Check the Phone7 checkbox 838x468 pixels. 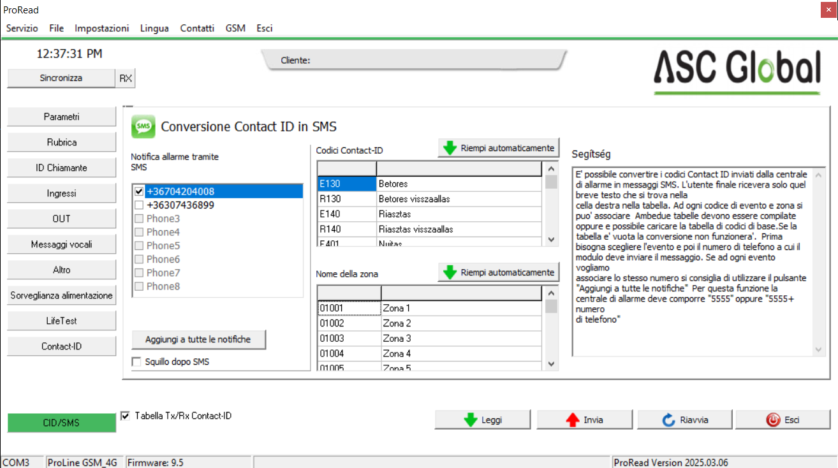point(139,273)
